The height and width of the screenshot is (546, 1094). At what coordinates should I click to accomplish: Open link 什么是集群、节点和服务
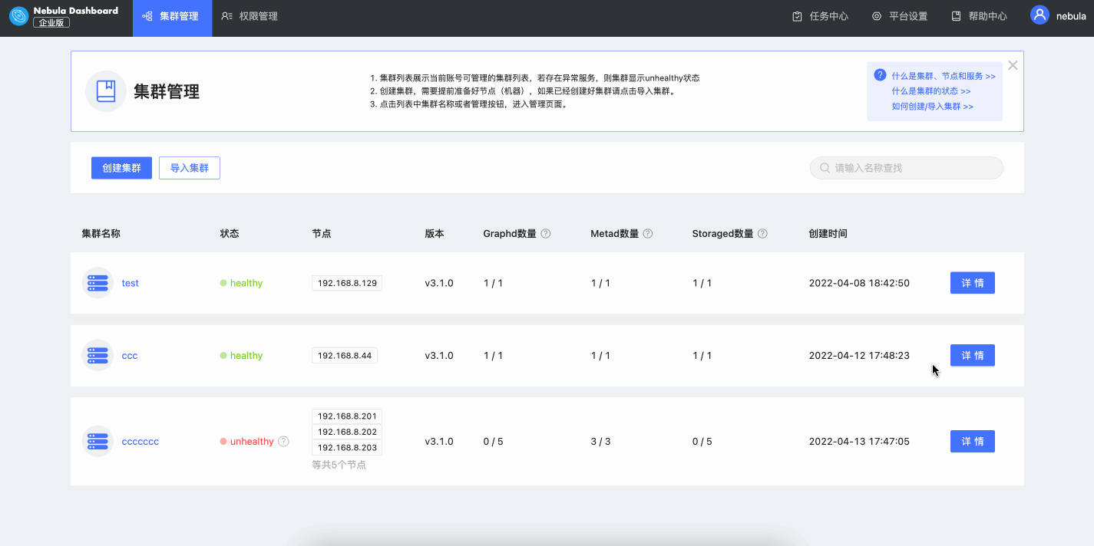[x=944, y=76]
